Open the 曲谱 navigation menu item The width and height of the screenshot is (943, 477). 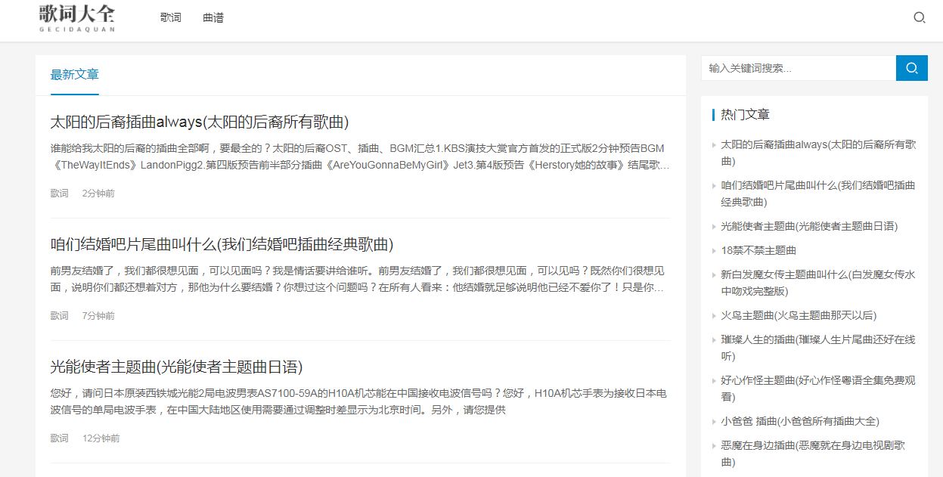pyautogui.click(x=213, y=17)
